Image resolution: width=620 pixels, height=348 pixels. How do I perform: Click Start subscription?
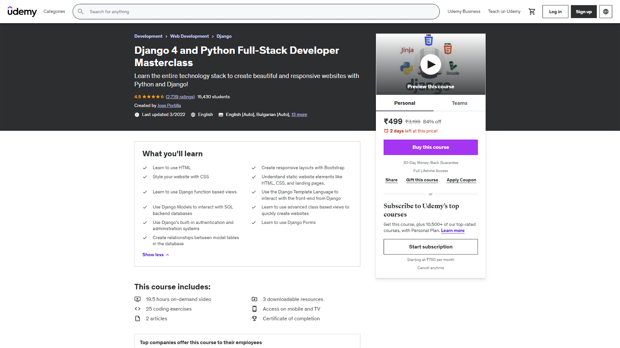431,247
